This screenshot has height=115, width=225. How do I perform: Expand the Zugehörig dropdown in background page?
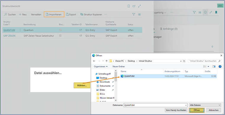coord(160,13)
